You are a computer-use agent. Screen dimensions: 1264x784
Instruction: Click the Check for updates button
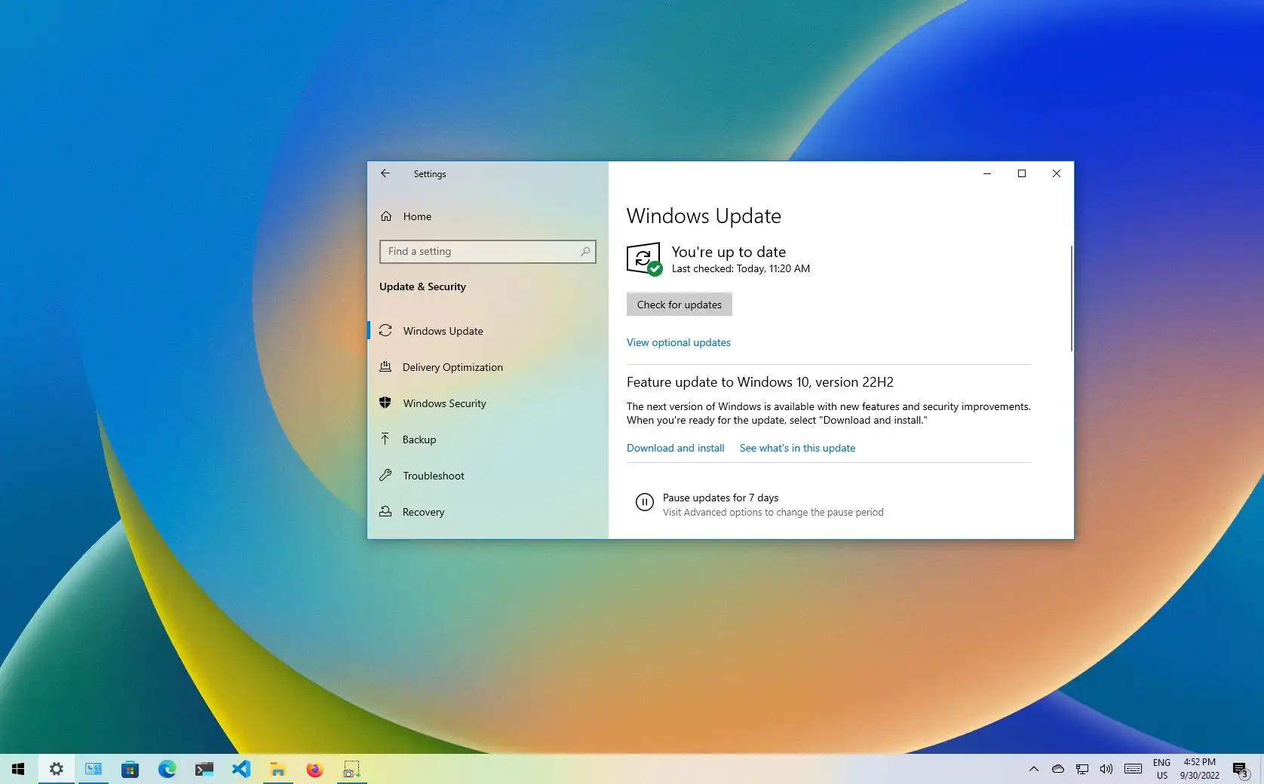point(678,304)
